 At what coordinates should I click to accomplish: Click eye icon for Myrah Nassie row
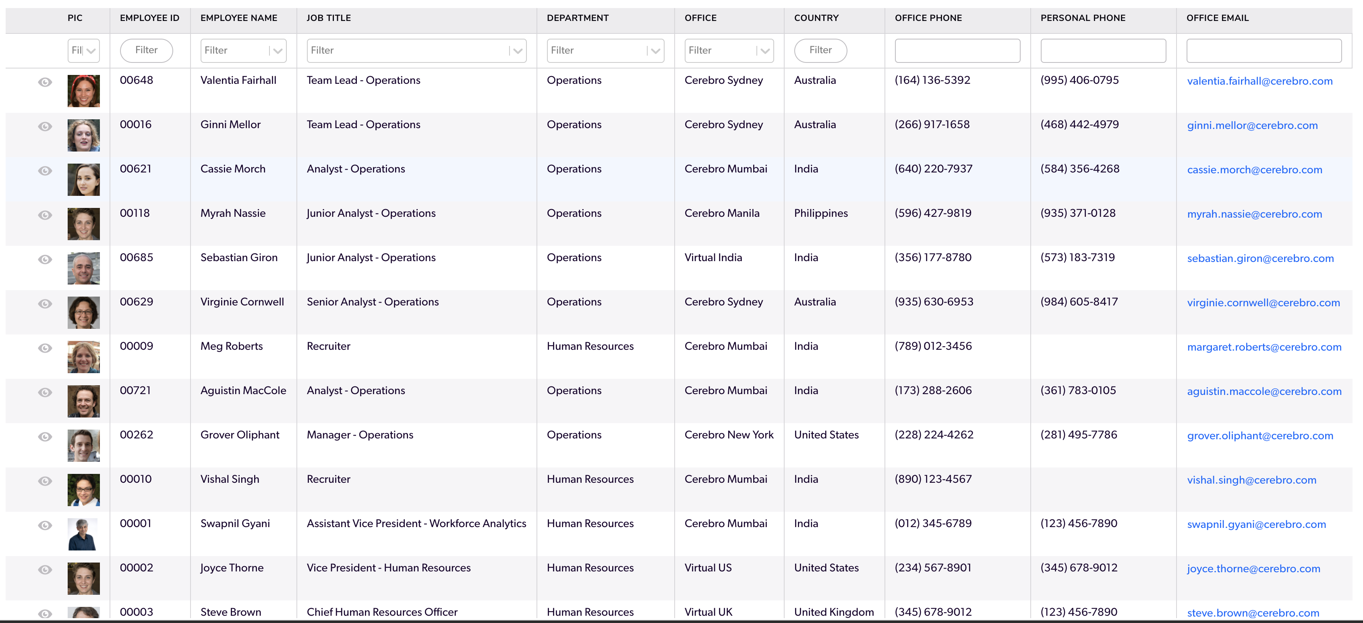45,215
